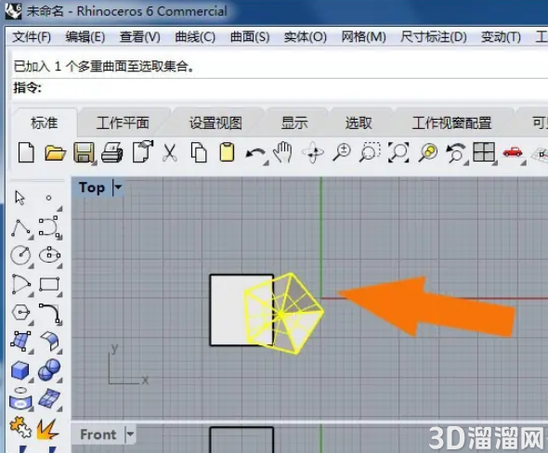548x453 pixels.
Task: Open the 尺寸标注(D) menu
Action: [x=434, y=37]
